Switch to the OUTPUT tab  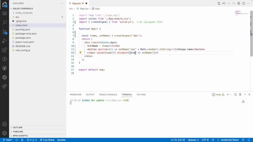tap(90, 95)
